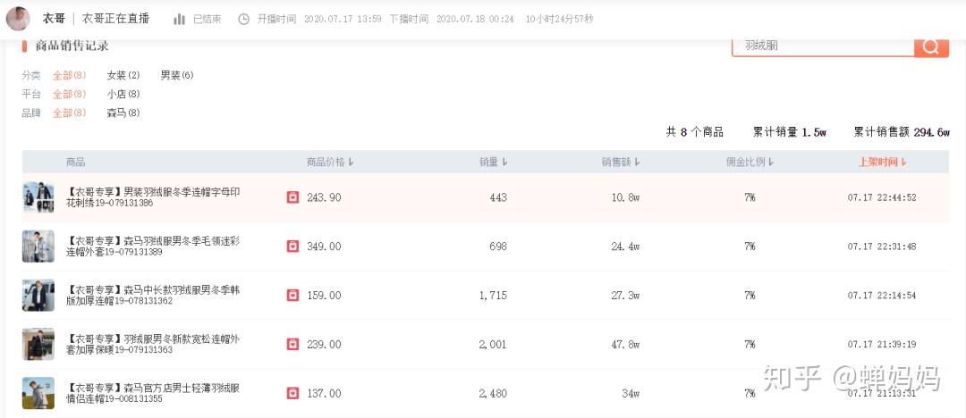The image size is (966, 418).
Task: Click the bar chart status icon
Action: click(x=180, y=19)
